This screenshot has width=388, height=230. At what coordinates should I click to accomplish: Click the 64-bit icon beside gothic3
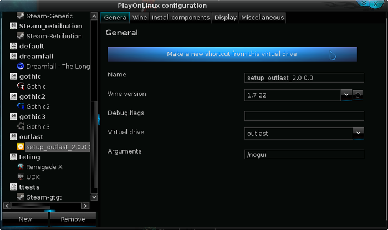(13, 116)
